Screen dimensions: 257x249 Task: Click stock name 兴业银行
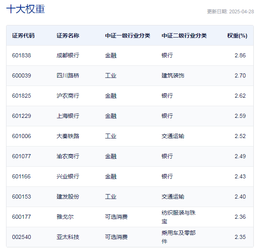68,176
